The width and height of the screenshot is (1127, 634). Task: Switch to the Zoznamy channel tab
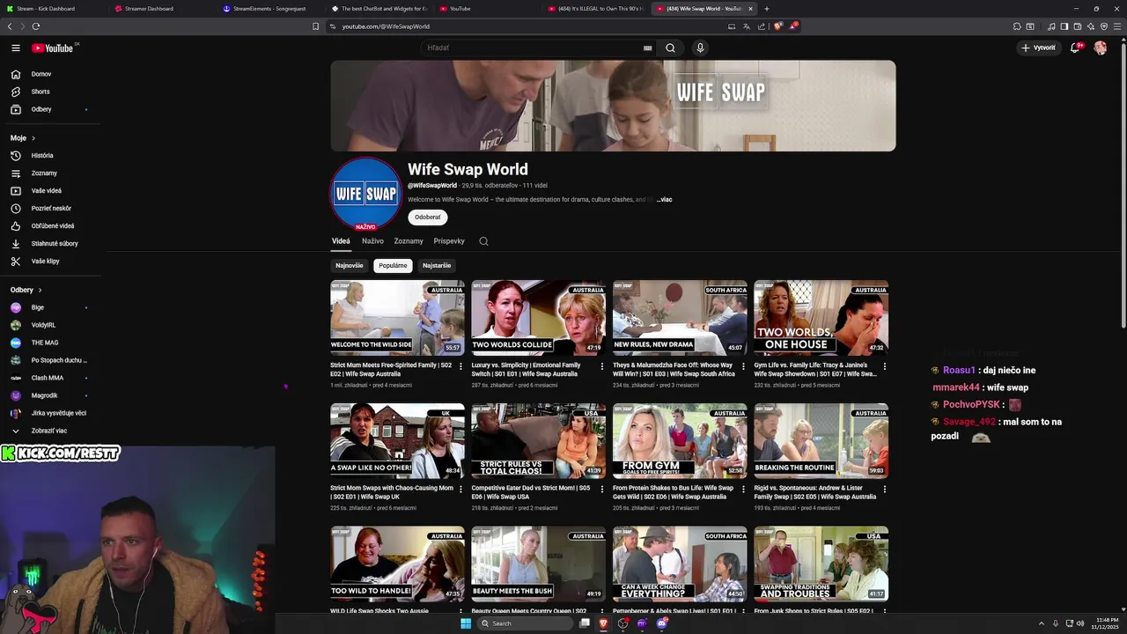pos(409,241)
